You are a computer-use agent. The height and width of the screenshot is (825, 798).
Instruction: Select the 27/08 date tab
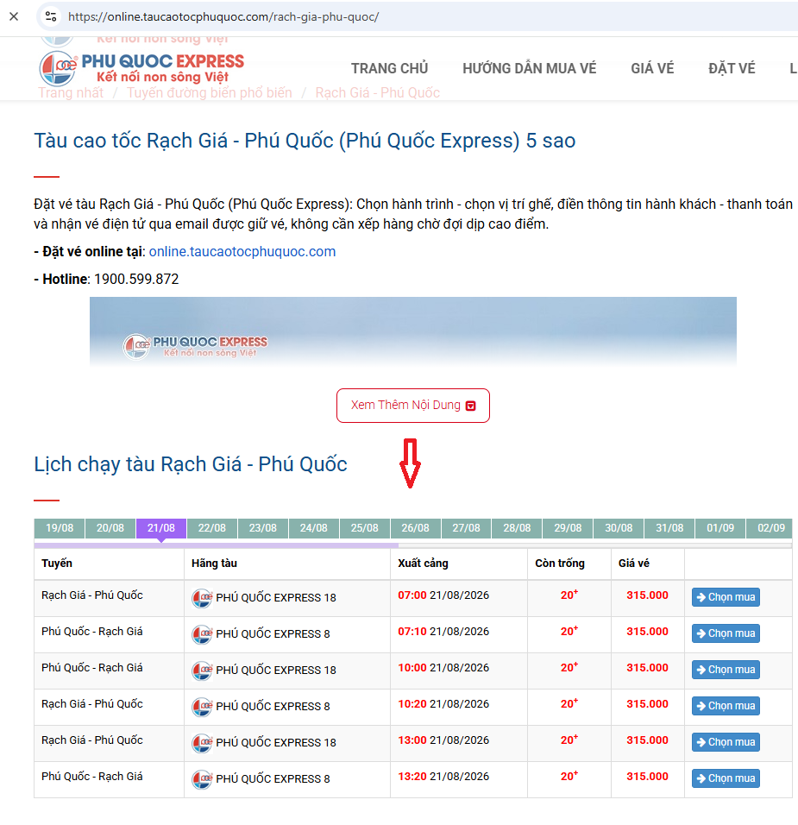466,528
